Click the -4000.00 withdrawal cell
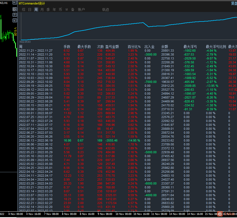This screenshot has height=218, width=237. click(x=150, y=195)
